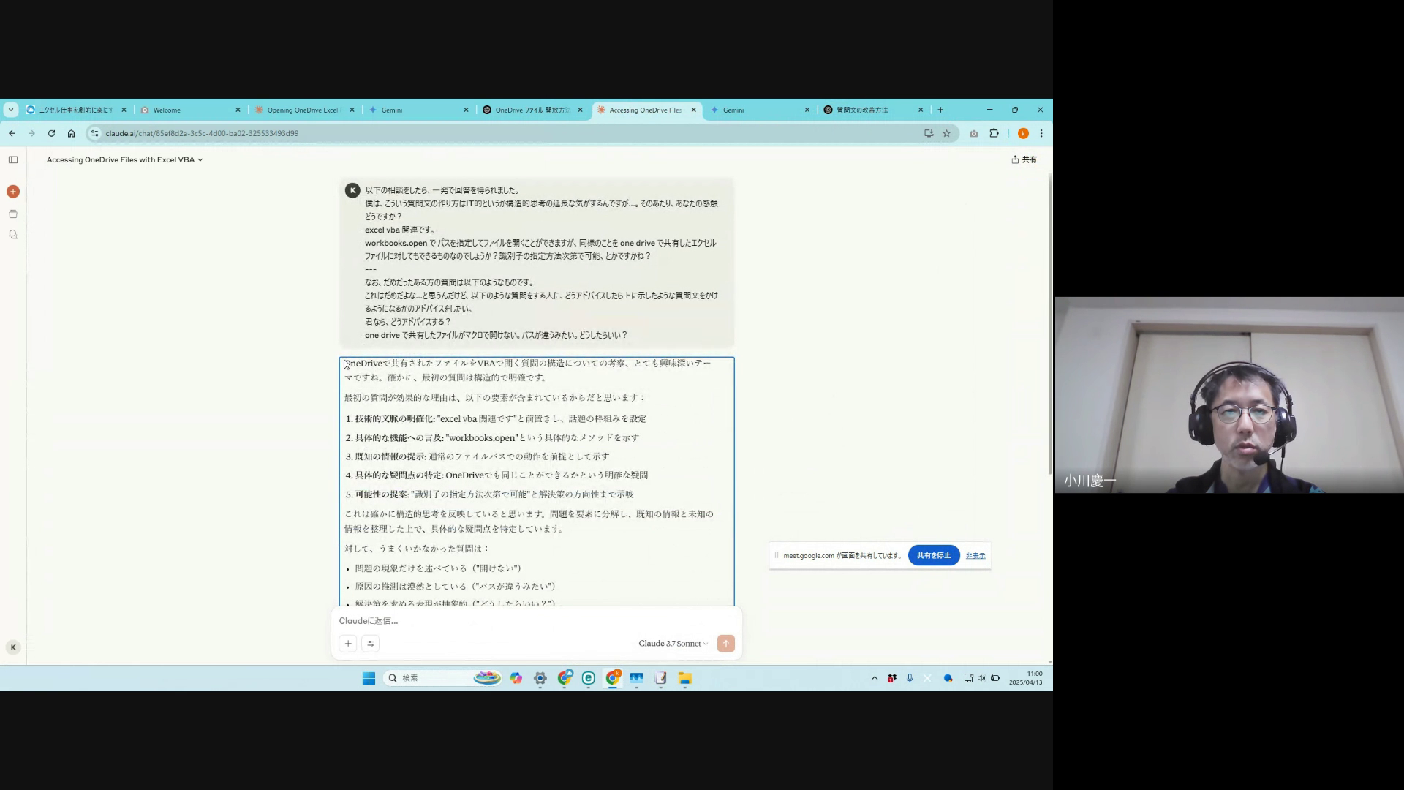
Task: Click the 共有を停止 stop sharing button
Action: click(x=934, y=555)
